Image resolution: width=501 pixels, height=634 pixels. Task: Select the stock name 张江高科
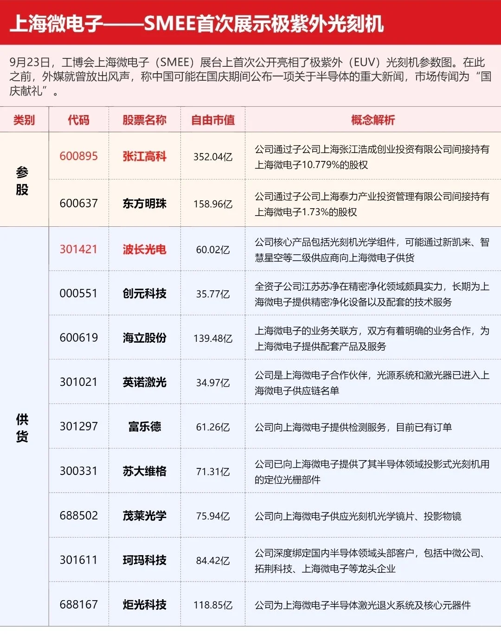(144, 157)
